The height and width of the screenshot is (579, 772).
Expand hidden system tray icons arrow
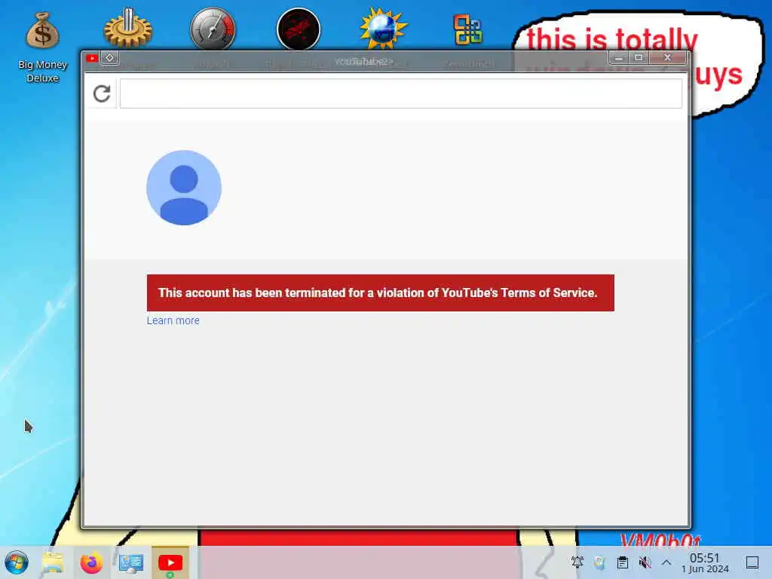(x=666, y=562)
